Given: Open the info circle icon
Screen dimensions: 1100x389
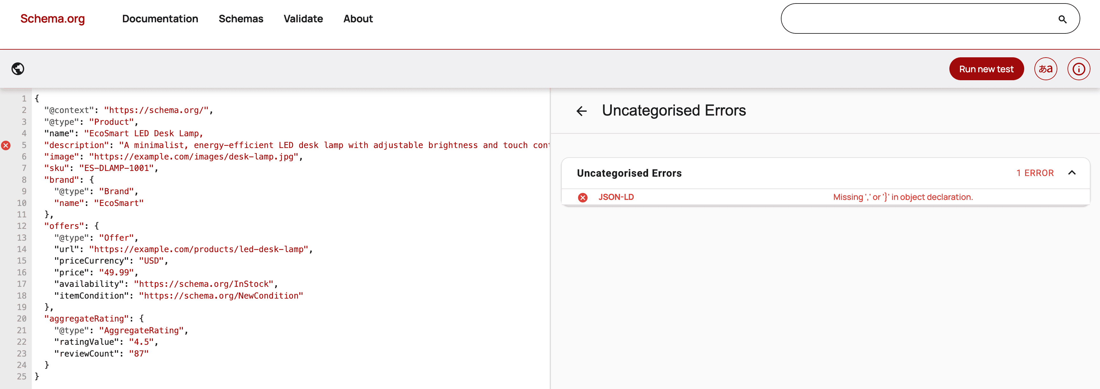Looking at the screenshot, I should pyautogui.click(x=1079, y=69).
